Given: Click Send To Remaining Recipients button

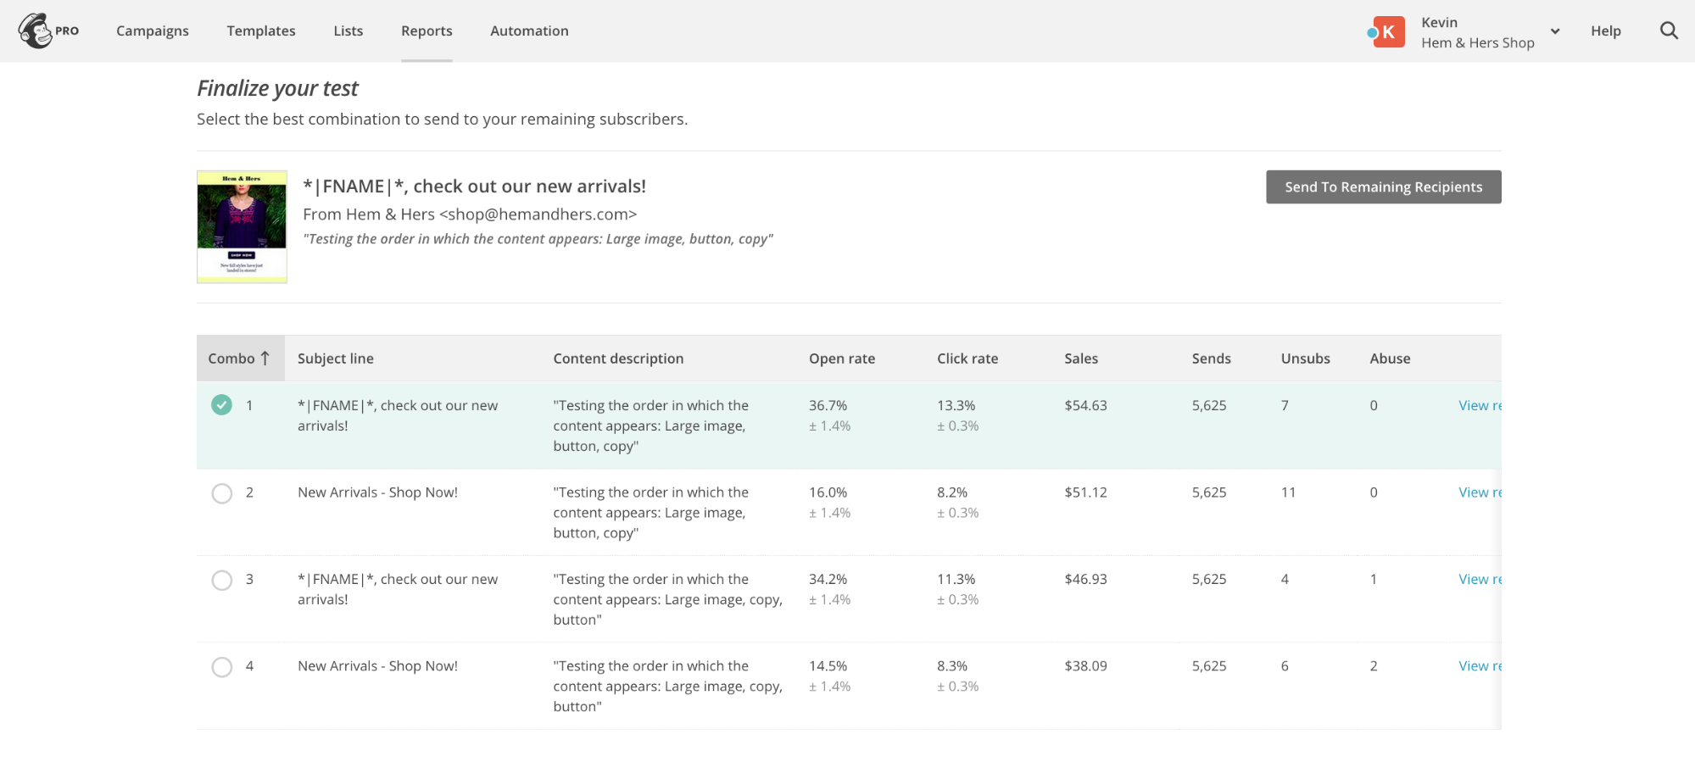Looking at the screenshot, I should click(1384, 187).
